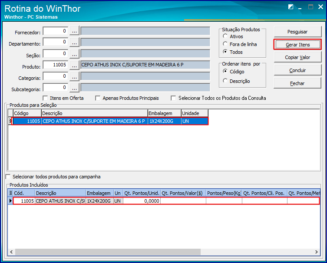327x263 pixels.
Task: Click the window restore-down icon in title bar
Action: 291,7
